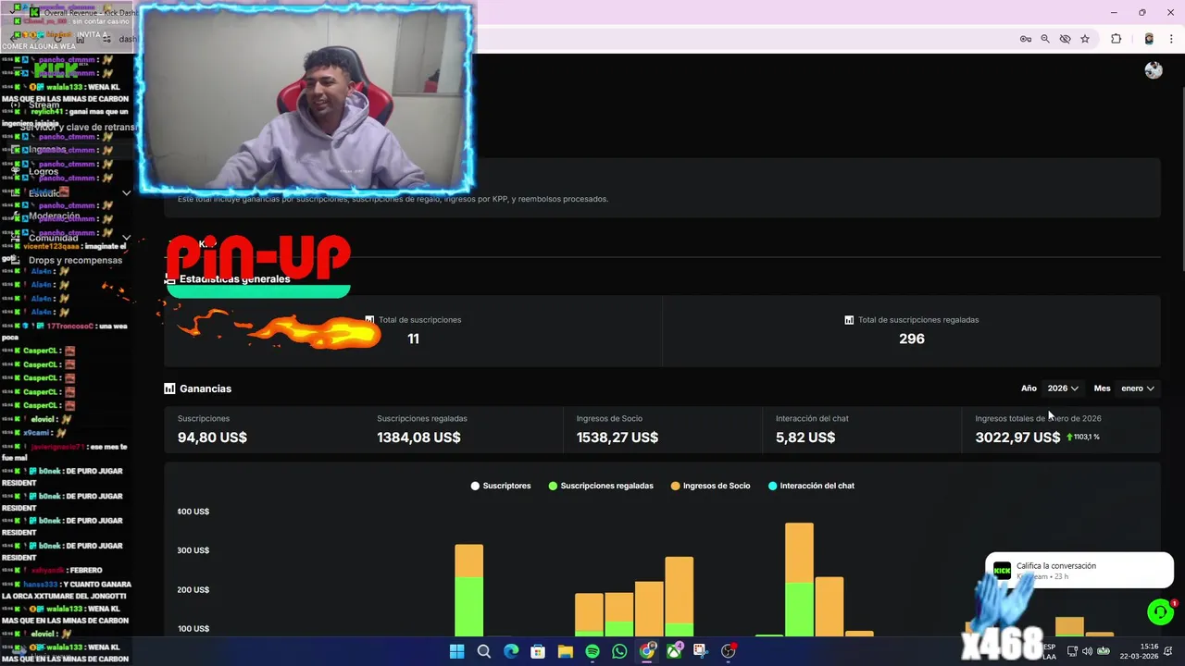Viewport: 1185px width, 666px height.
Task: Open Snipping Tool from taskbar
Action: (x=700, y=651)
